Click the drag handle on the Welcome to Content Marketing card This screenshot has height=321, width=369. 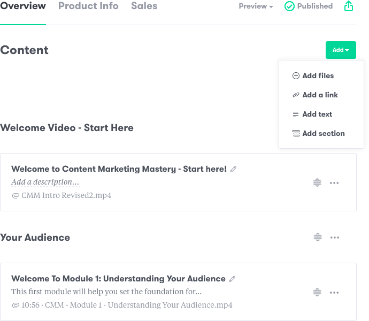(x=317, y=182)
